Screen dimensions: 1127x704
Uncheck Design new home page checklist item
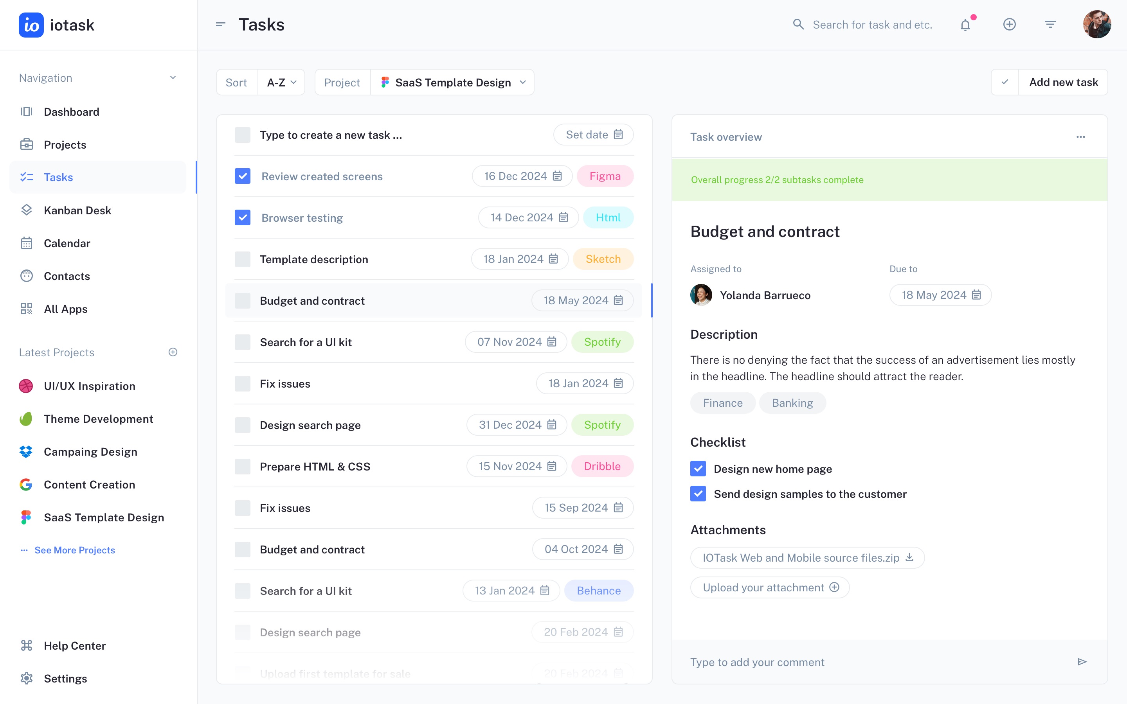[x=698, y=469]
